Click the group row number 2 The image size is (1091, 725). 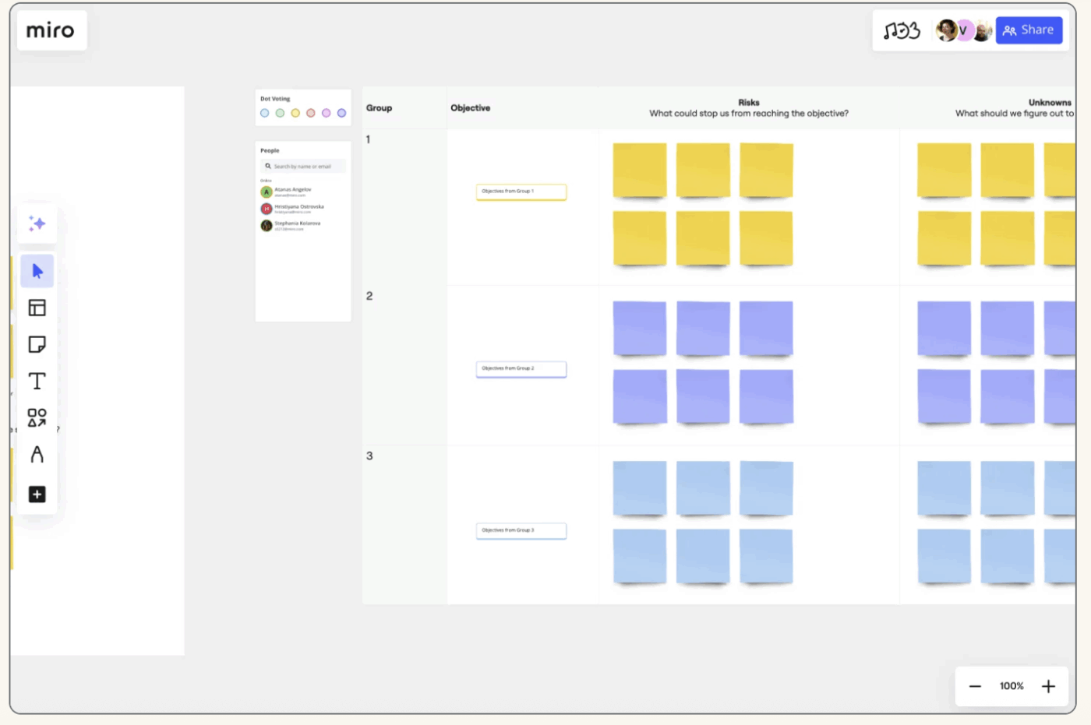pos(369,296)
